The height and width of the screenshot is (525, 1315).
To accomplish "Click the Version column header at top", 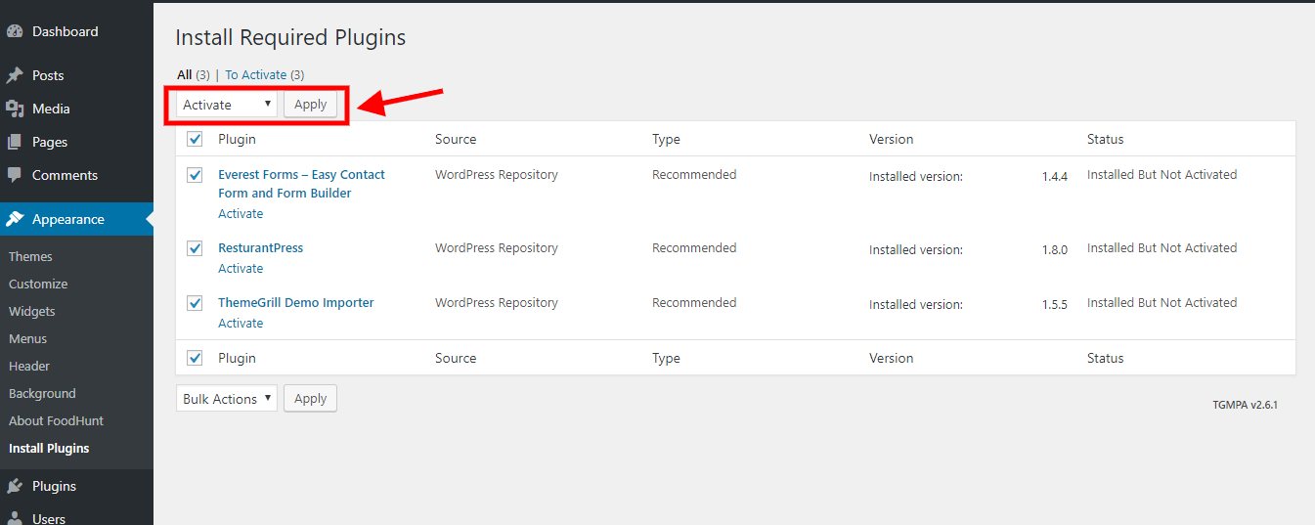I will click(x=892, y=139).
